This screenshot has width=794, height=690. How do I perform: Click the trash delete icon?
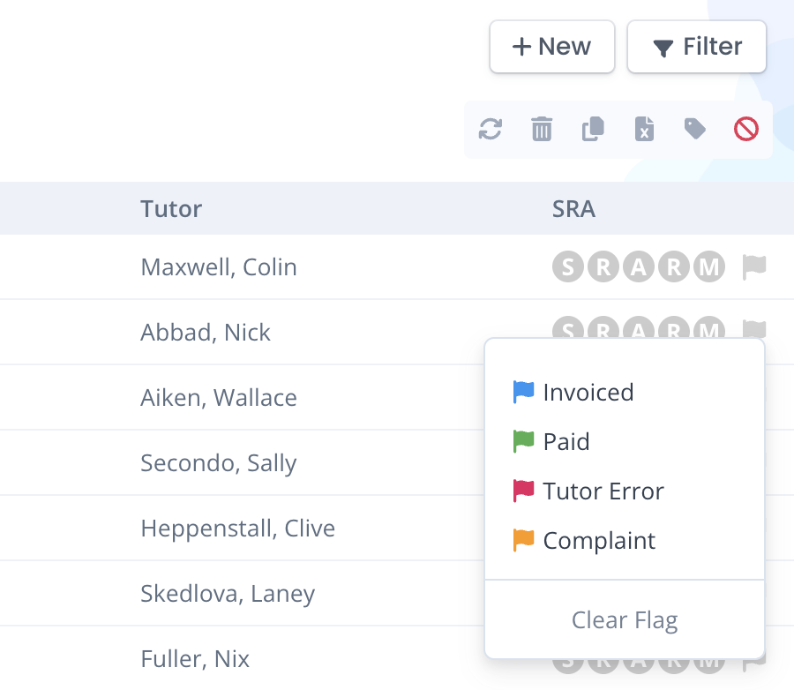pyautogui.click(x=542, y=129)
